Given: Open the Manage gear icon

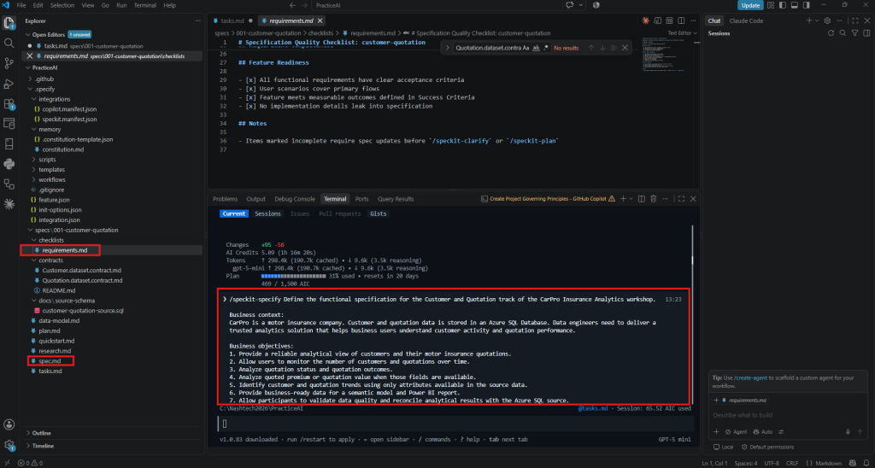Looking at the screenshot, I should (9, 445).
